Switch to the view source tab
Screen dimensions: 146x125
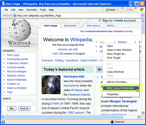[93, 25]
